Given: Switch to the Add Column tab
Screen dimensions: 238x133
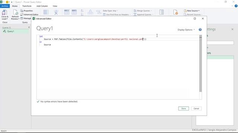Looking at the screenshot, I should coord(42,6).
